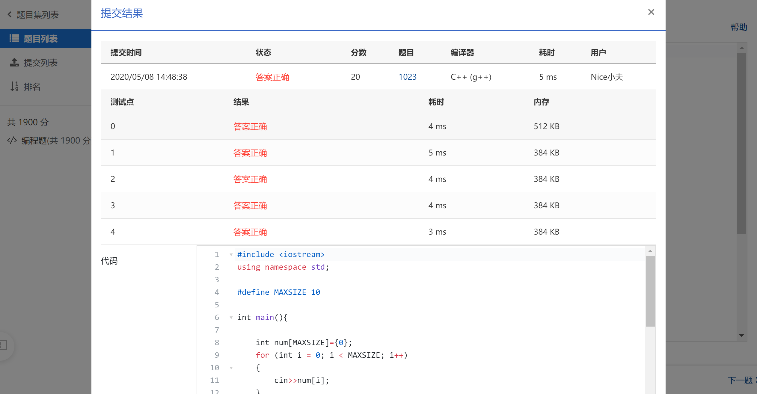Go to 下一题 next problem
The width and height of the screenshot is (757, 394).
[740, 380]
